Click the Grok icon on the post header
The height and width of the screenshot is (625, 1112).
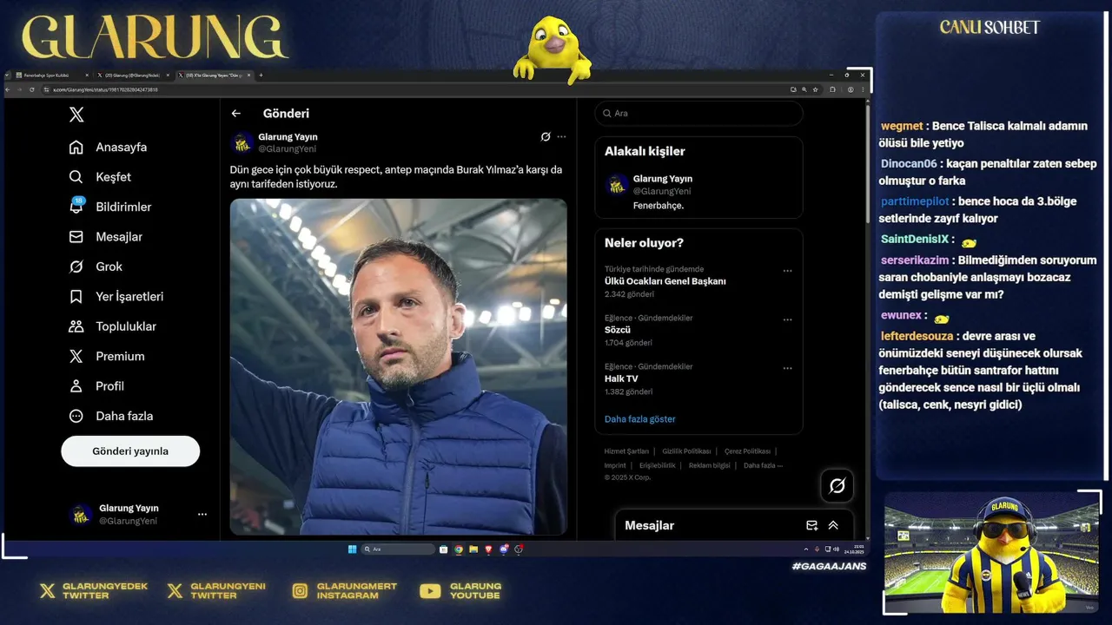(x=546, y=137)
